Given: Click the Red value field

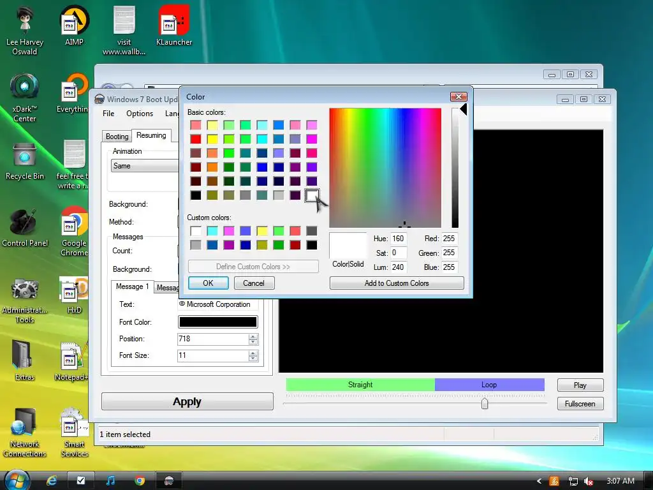Looking at the screenshot, I should pos(450,239).
